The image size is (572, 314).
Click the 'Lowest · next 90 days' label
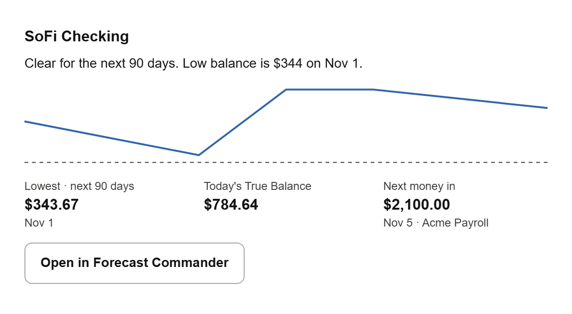click(79, 186)
